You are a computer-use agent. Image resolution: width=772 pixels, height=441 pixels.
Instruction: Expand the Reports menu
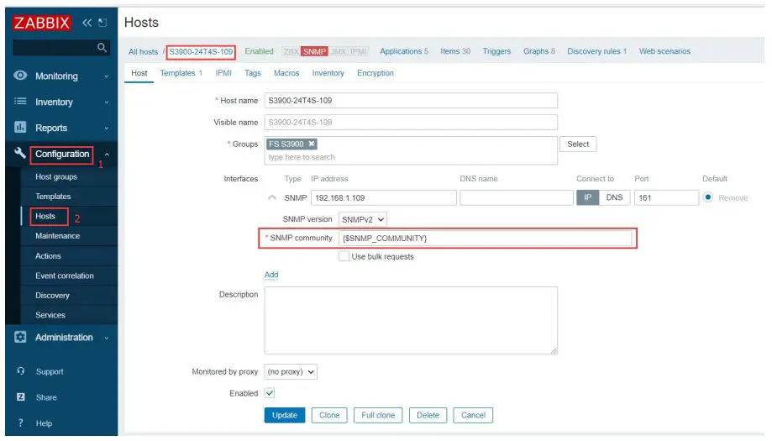click(x=107, y=128)
